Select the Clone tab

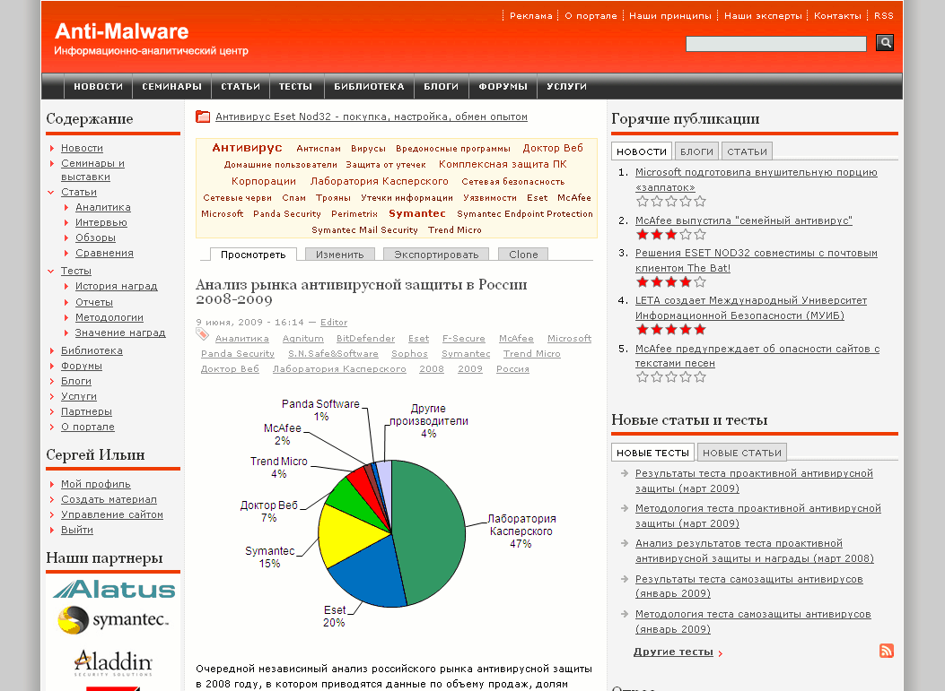click(523, 255)
